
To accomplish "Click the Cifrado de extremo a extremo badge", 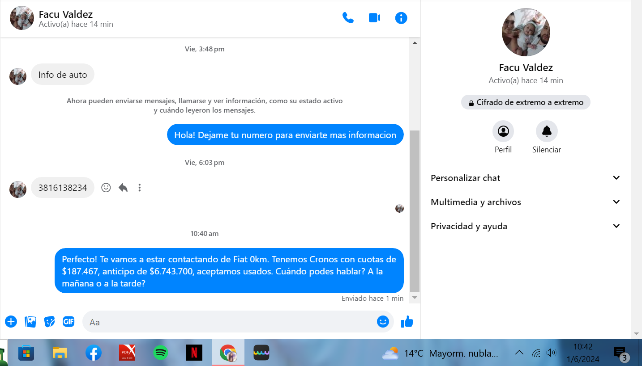I will [526, 102].
